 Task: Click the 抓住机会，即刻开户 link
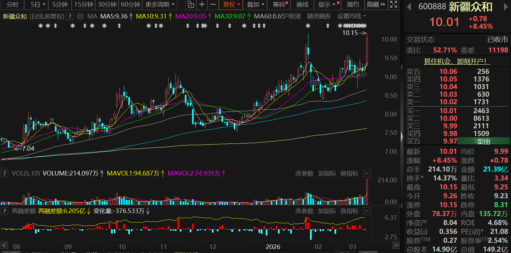457,61
